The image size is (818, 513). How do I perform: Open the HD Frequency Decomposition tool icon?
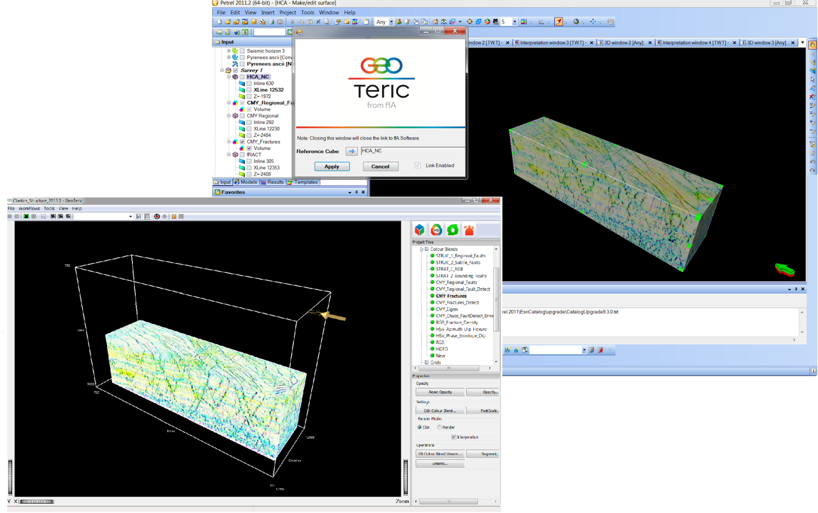pyautogui.click(x=436, y=230)
